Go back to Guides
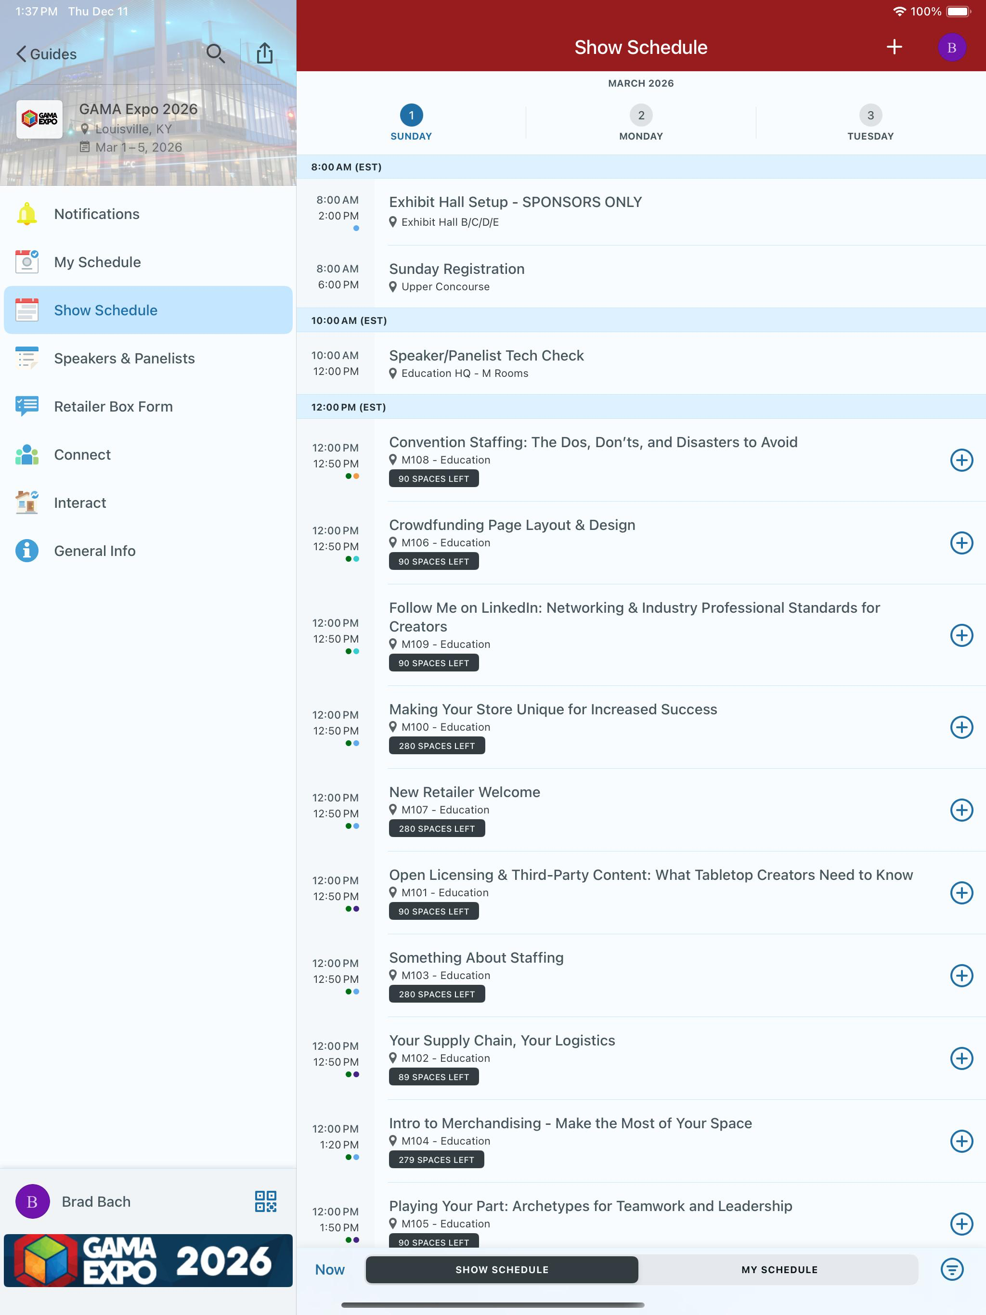Image resolution: width=986 pixels, height=1315 pixels. (x=46, y=54)
